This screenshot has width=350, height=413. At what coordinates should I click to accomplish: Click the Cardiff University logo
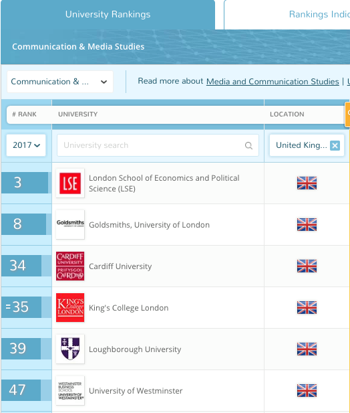click(70, 266)
